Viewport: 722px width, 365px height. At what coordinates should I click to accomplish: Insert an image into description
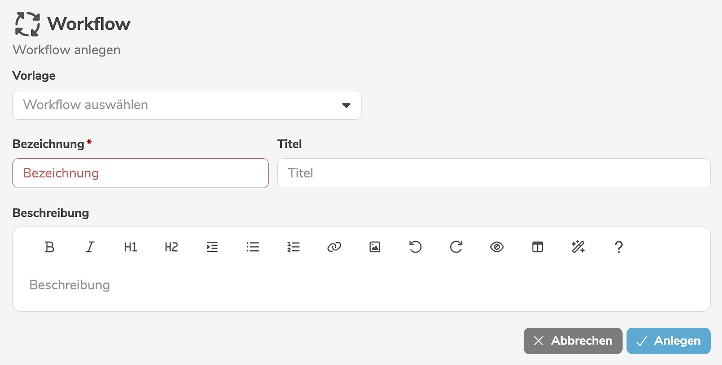(x=375, y=247)
